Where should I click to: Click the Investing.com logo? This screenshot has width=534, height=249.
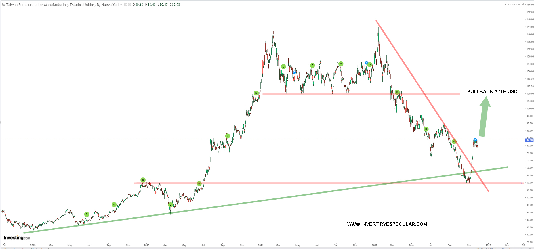click(16, 238)
